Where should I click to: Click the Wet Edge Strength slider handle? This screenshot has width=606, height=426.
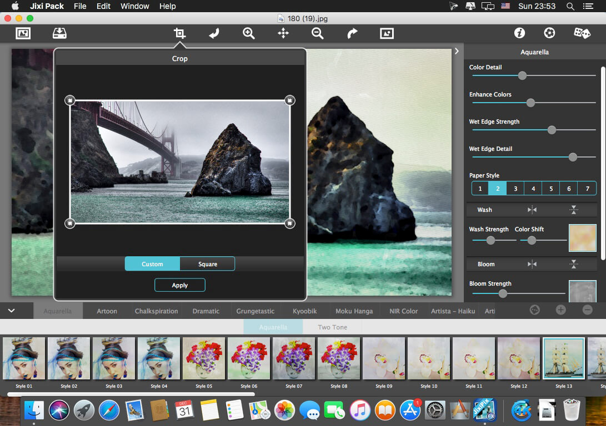pos(552,130)
